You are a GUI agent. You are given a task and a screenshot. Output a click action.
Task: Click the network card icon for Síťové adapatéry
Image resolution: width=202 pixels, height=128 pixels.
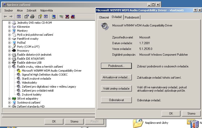tap(14, 99)
